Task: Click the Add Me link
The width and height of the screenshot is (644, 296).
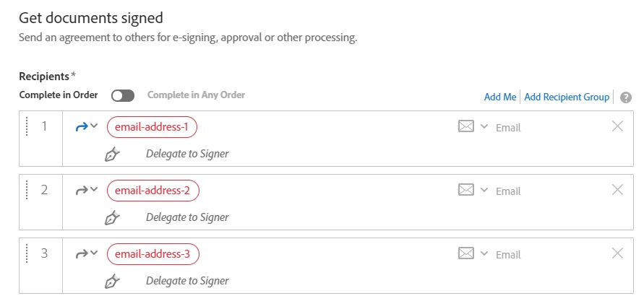Action: pos(500,97)
